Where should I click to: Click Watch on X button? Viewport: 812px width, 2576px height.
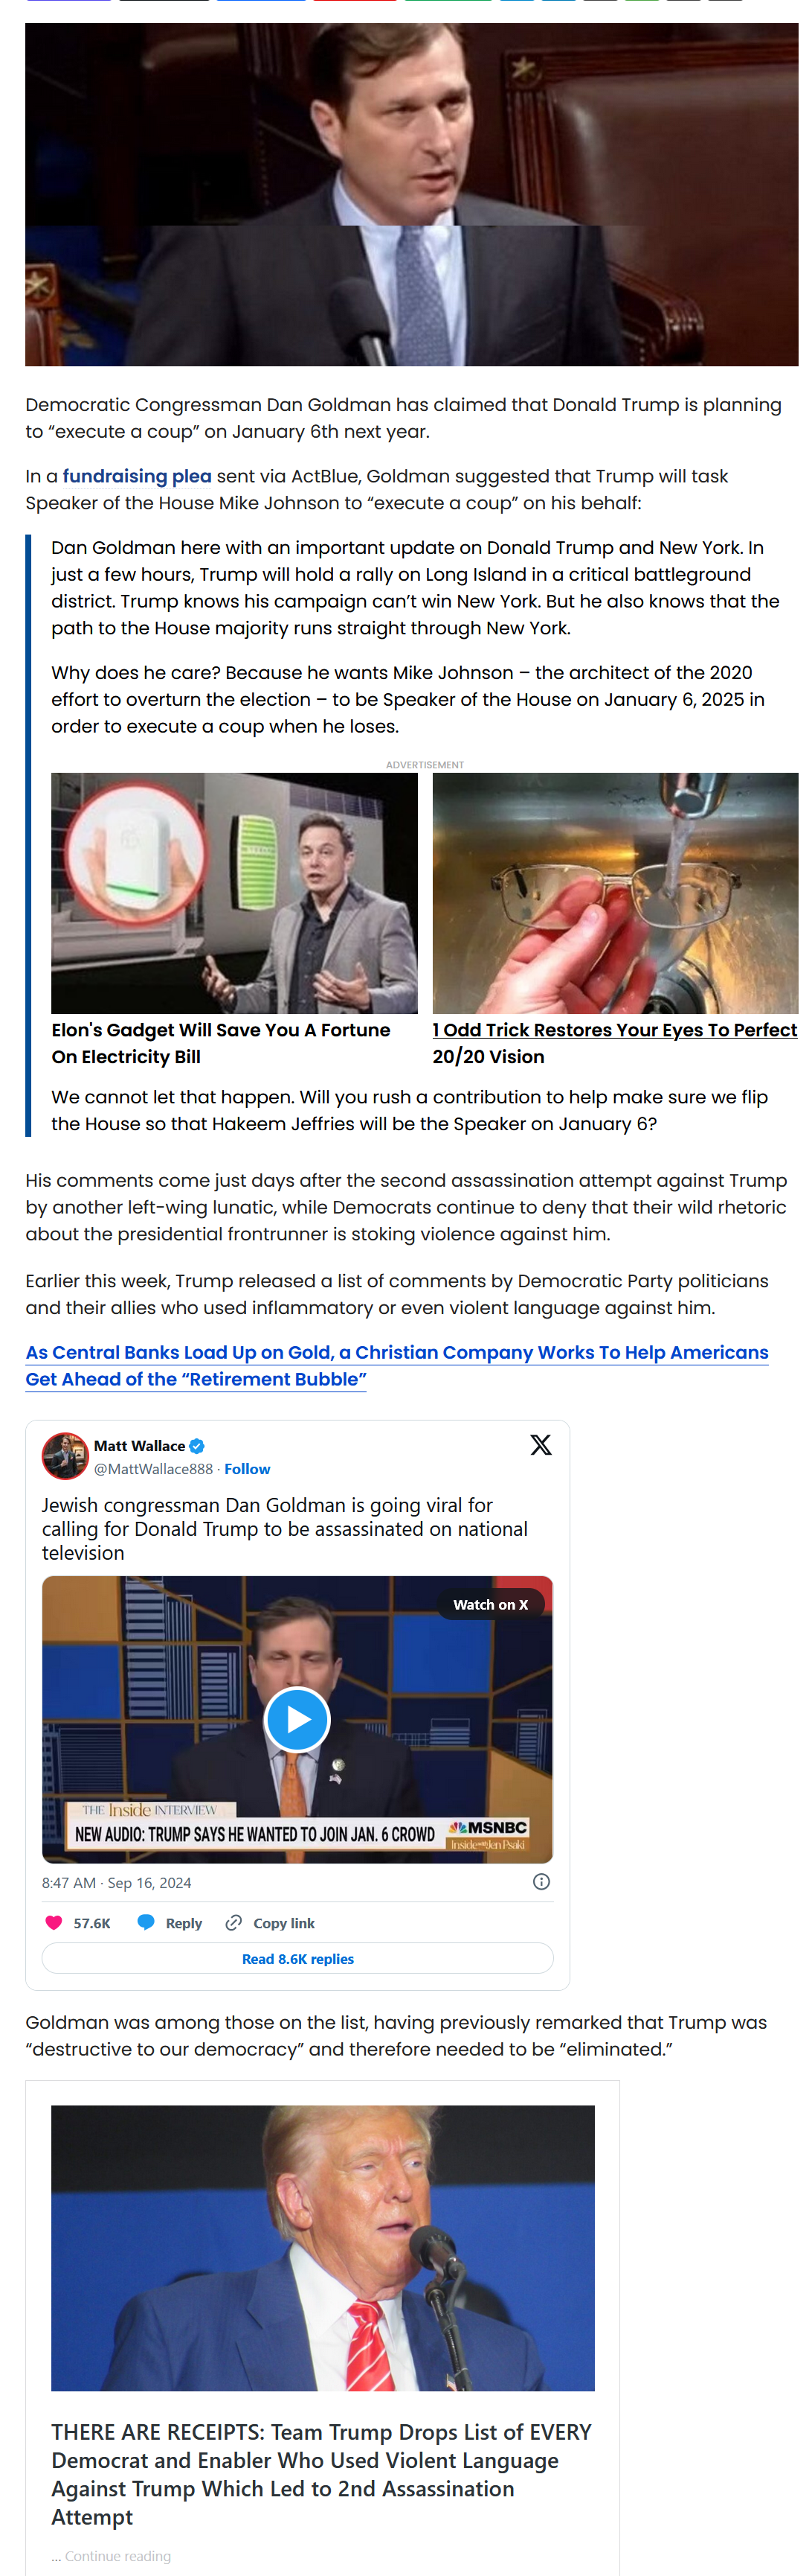click(490, 1604)
